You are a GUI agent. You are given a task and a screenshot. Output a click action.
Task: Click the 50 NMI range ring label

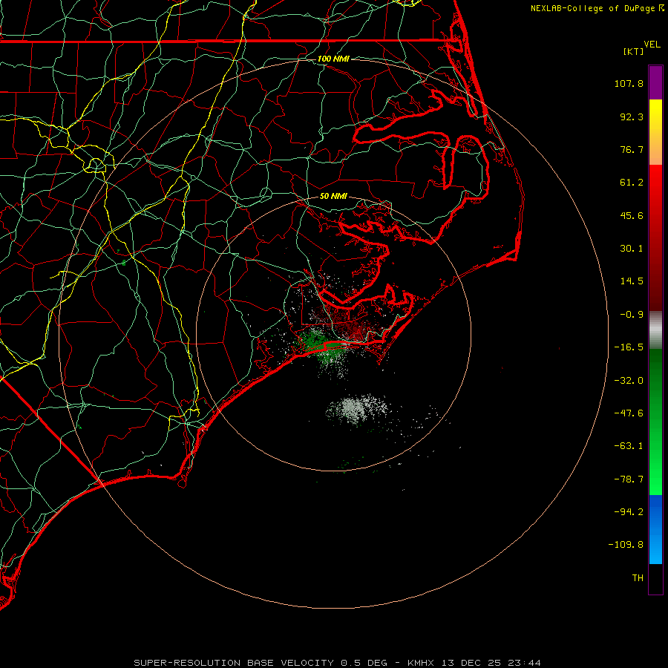[333, 197]
